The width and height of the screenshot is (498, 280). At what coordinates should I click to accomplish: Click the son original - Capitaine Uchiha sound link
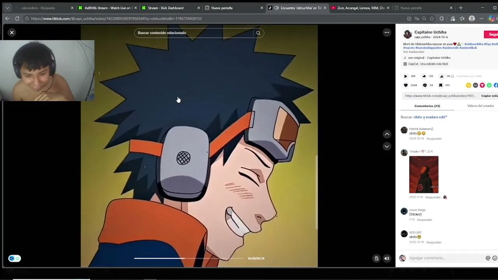429,58
